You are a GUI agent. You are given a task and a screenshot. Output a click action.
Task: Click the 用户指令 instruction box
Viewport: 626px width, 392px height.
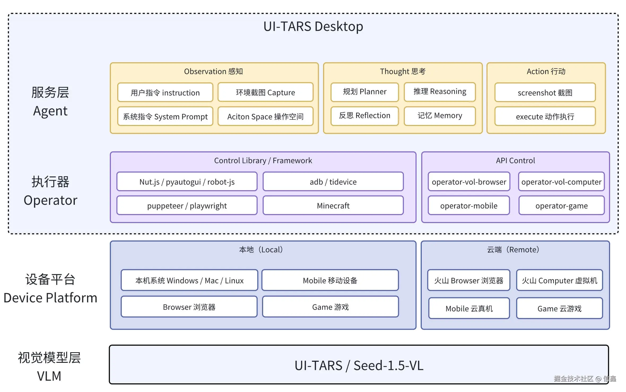coord(165,93)
